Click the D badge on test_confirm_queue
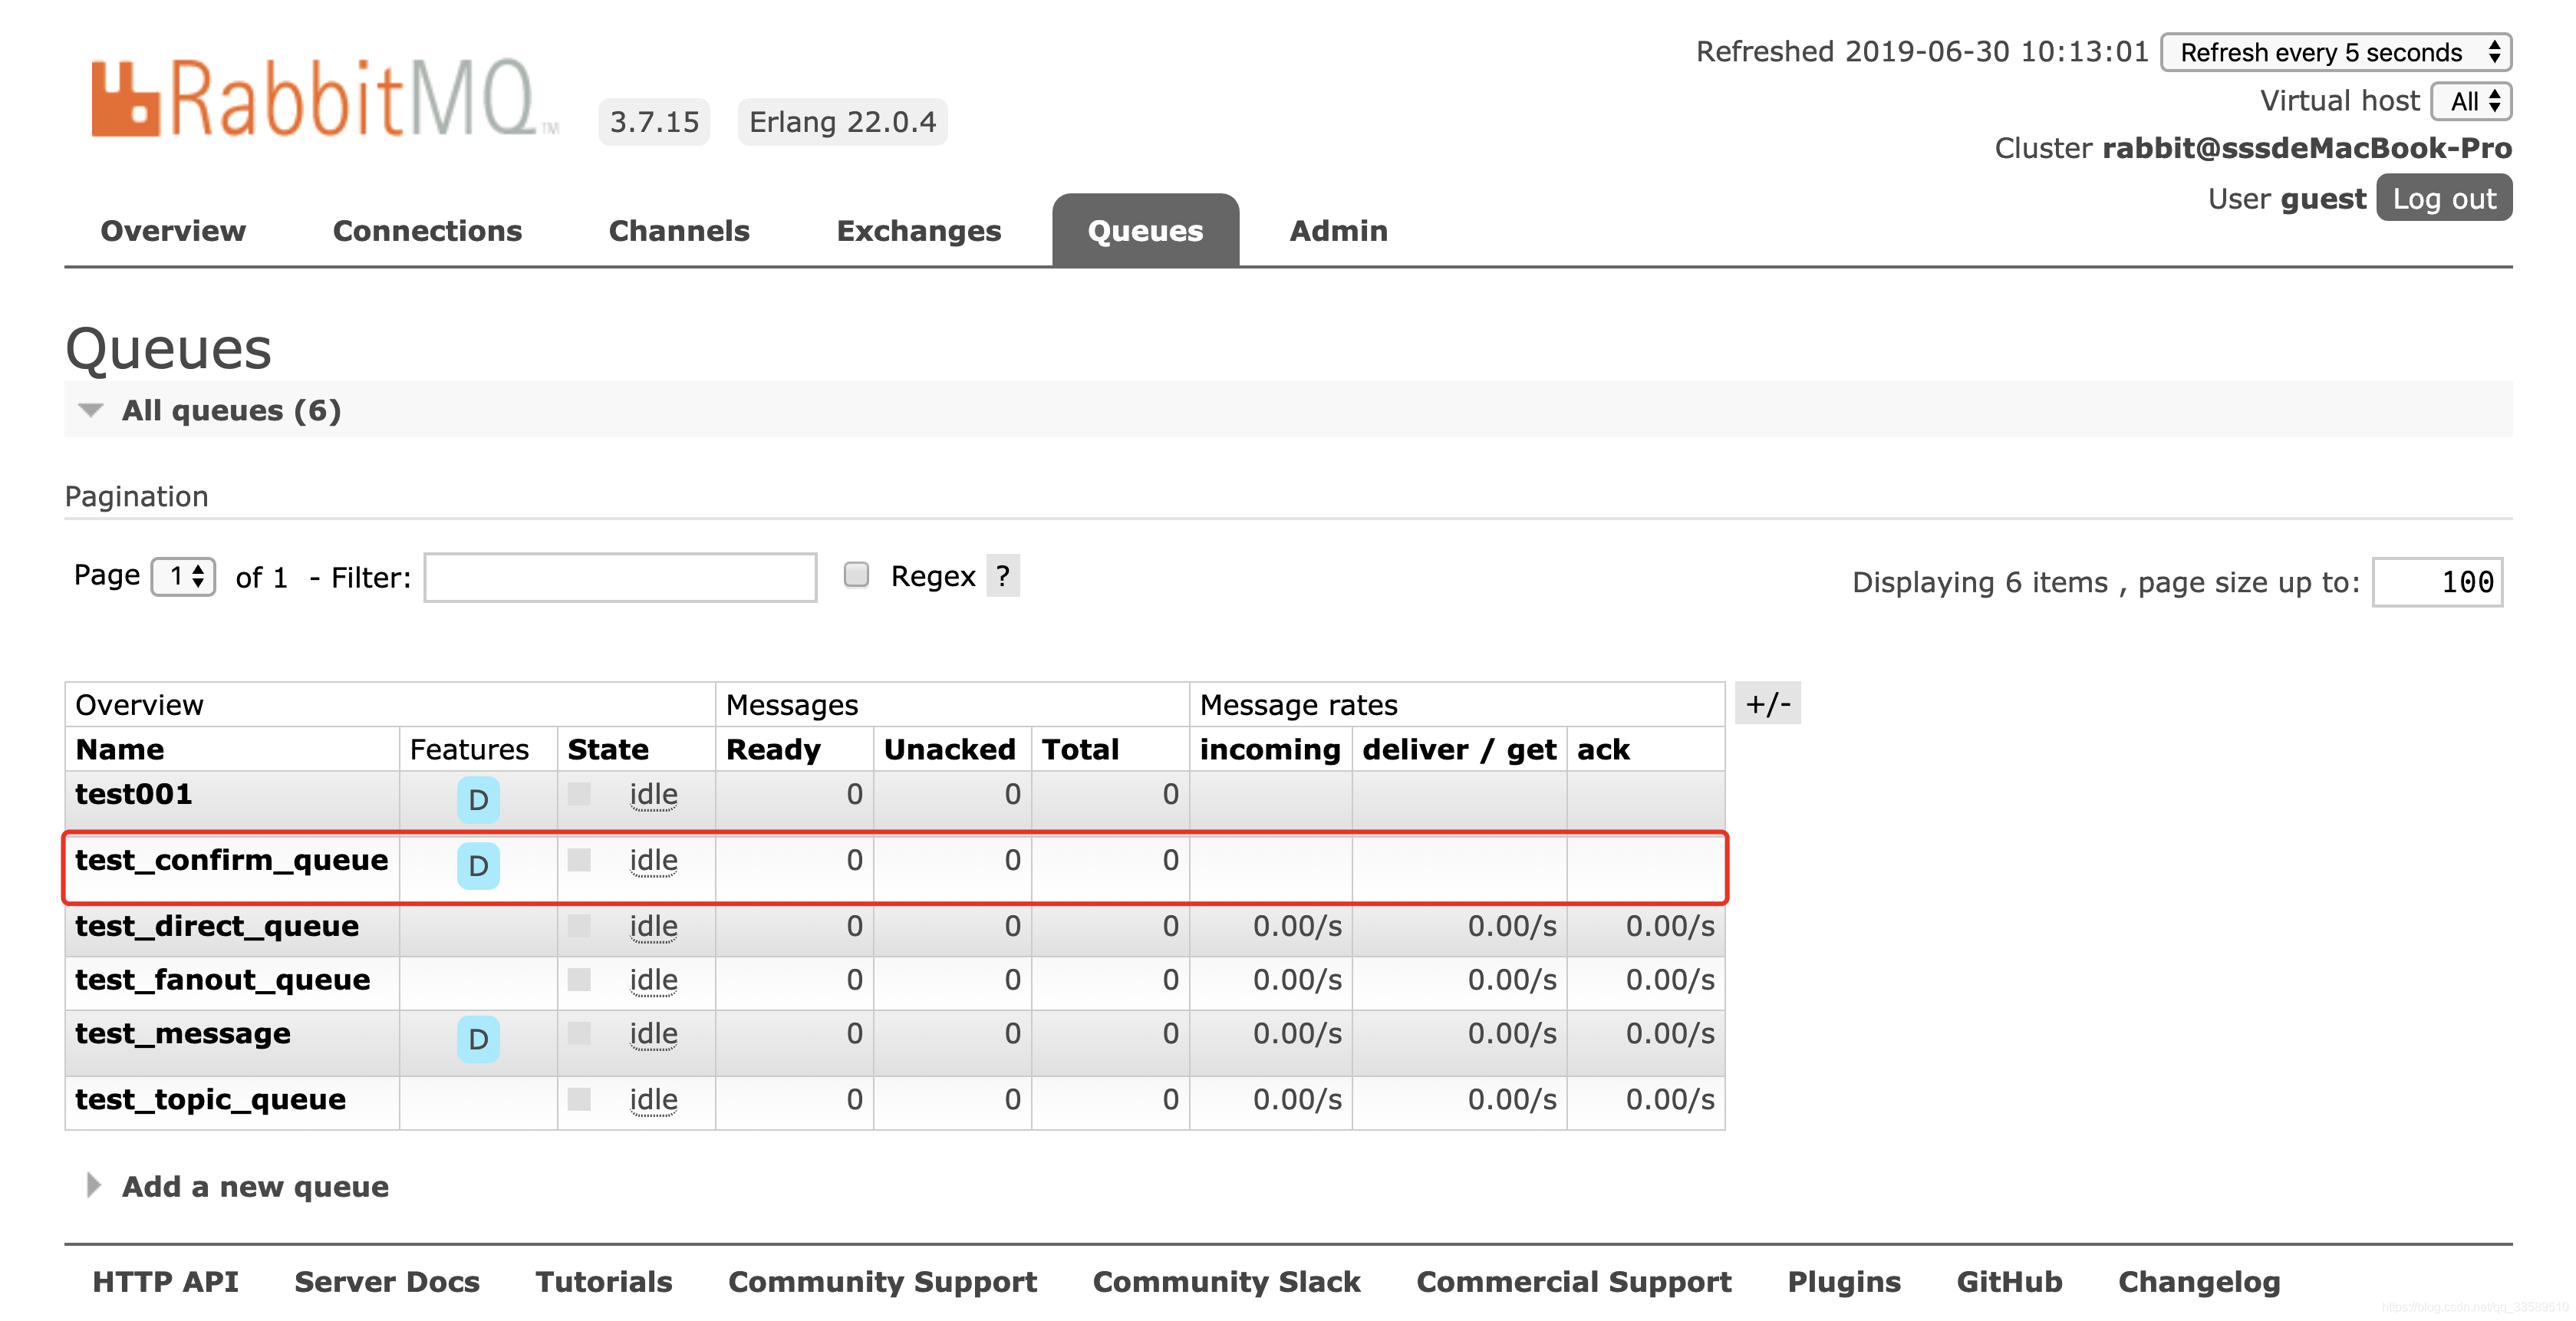This screenshot has height=1321, width=2576. point(478,865)
